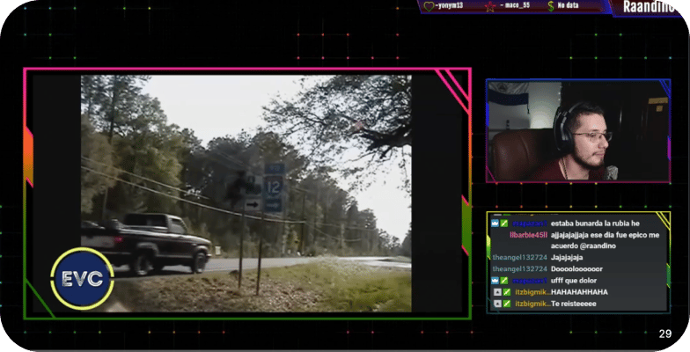Viewport: 690px width, 352px height.
Task: Select theangel132724 username beside "Dooooloooooor"
Action: [520, 268]
